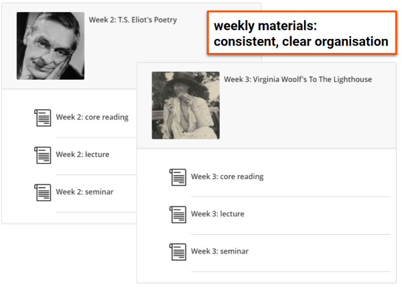402x287 pixels.
Task: Open the Week 2: core reading link
Action: tap(92, 117)
